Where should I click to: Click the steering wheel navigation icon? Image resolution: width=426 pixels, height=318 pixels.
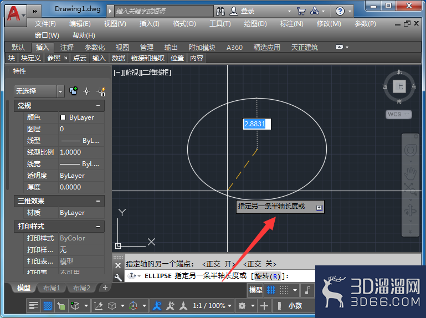pyautogui.click(x=410, y=150)
